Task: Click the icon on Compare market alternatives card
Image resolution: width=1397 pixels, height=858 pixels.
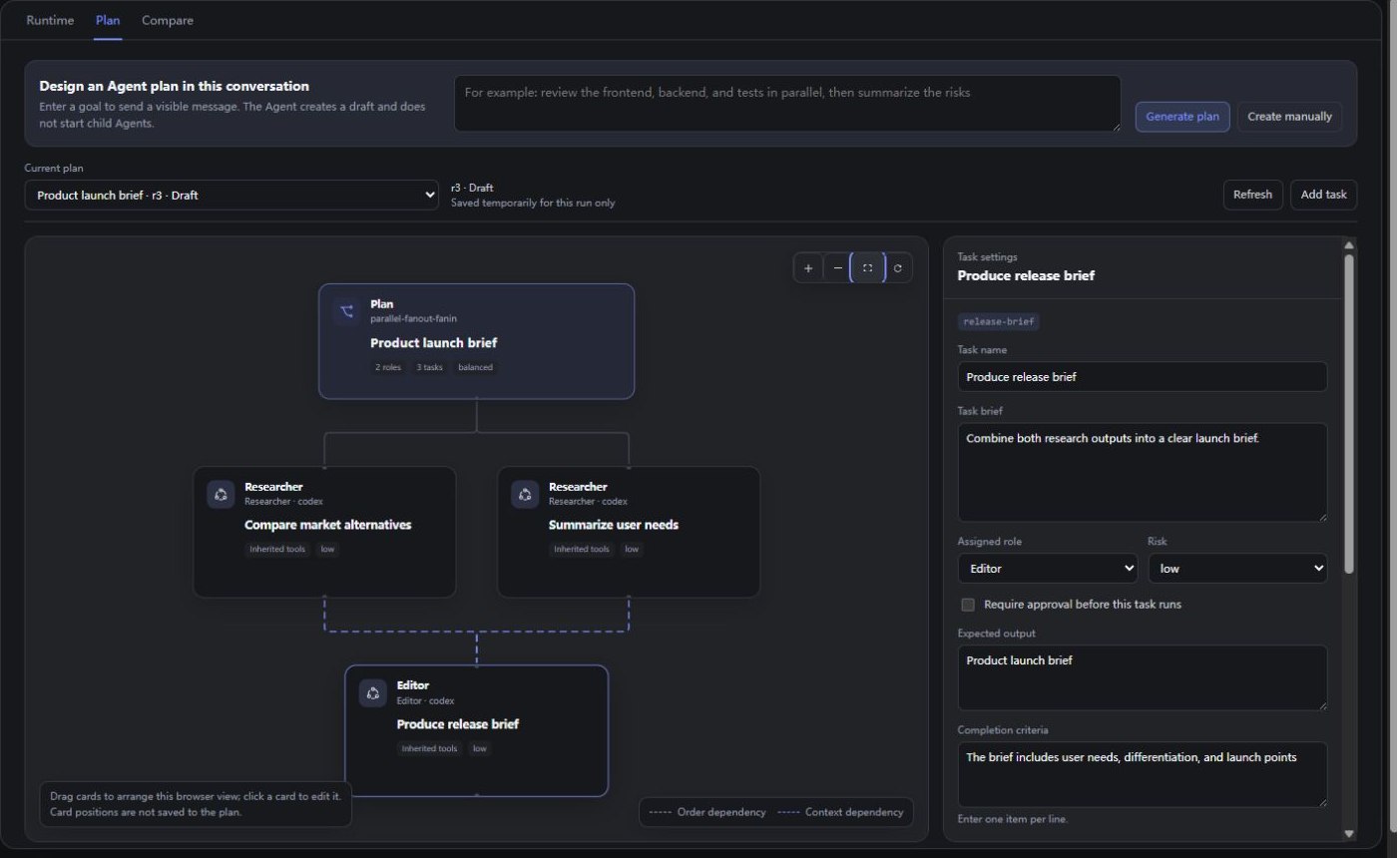Action: (221, 494)
